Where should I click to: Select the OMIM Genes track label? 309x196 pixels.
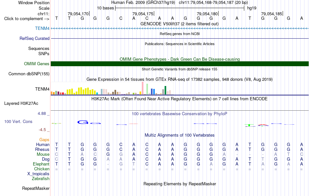[36, 64]
